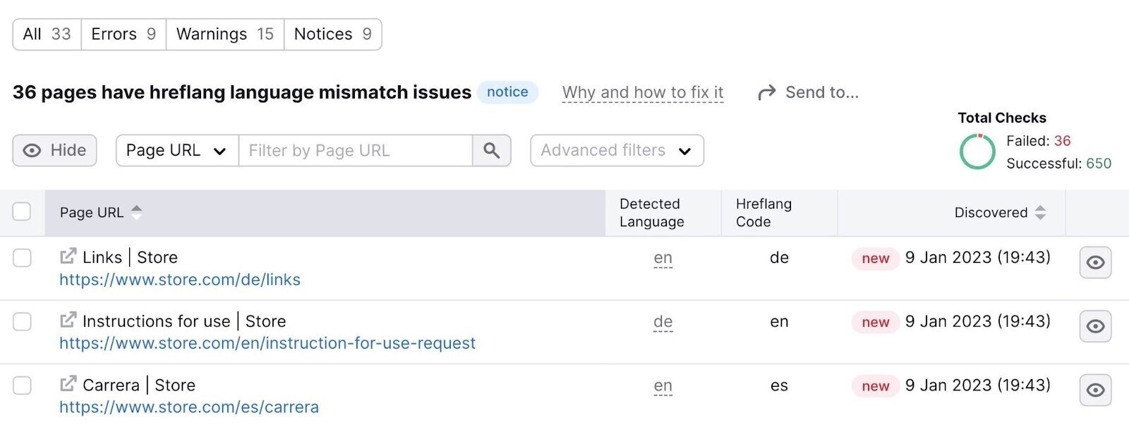Open the Advanced filters dropdown

tap(616, 151)
